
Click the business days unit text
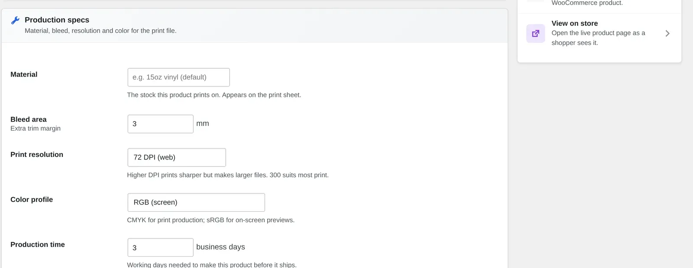pyautogui.click(x=220, y=247)
